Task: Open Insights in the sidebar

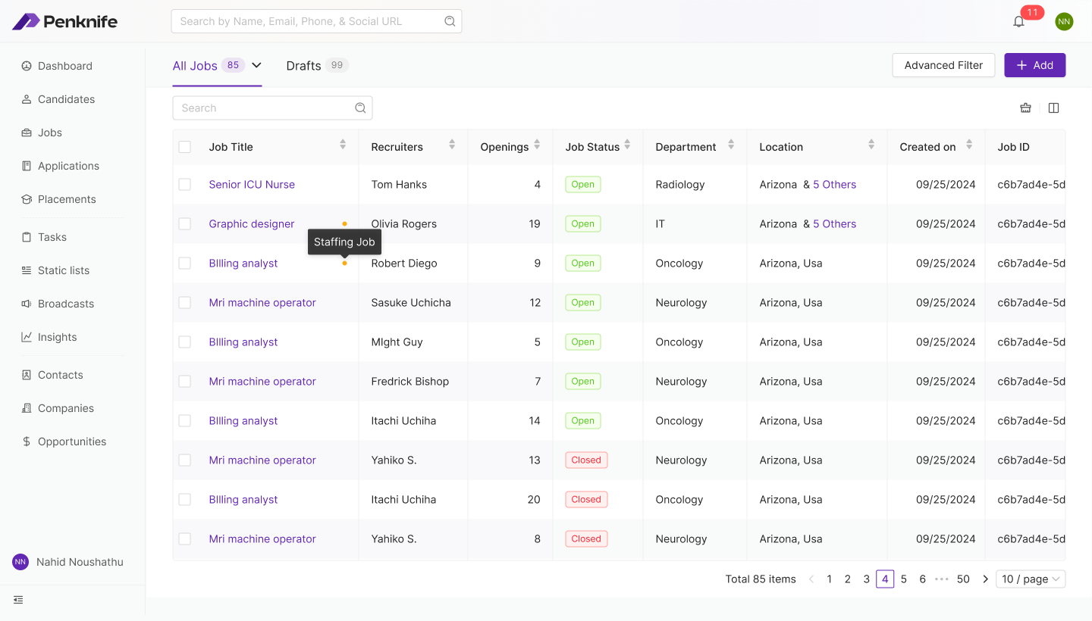Action: pyautogui.click(x=58, y=337)
